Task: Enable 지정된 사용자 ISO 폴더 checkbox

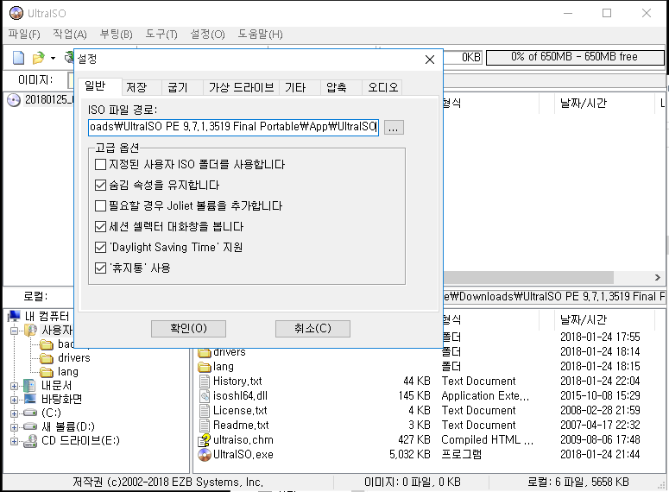Action: tap(100, 164)
